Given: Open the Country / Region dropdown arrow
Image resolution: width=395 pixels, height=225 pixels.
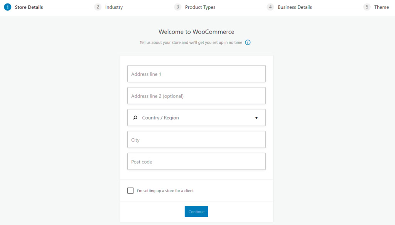Looking at the screenshot, I should (x=257, y=118).
